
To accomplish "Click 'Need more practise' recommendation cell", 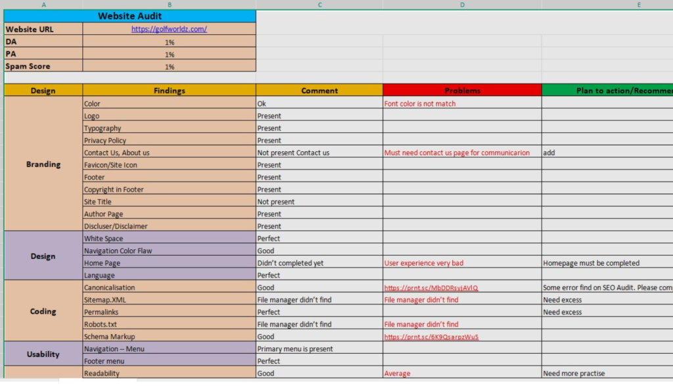I will (x=607, y=373).
